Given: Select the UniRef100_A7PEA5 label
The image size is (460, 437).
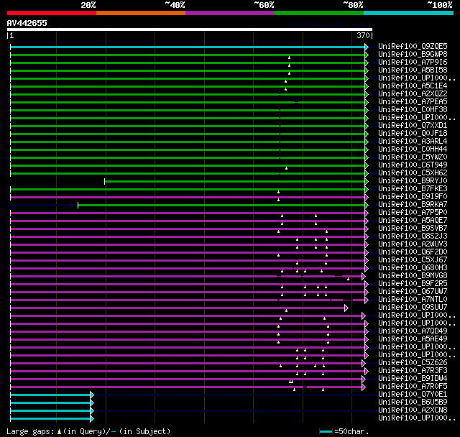Looking at the screenshot, I should 413,102.
